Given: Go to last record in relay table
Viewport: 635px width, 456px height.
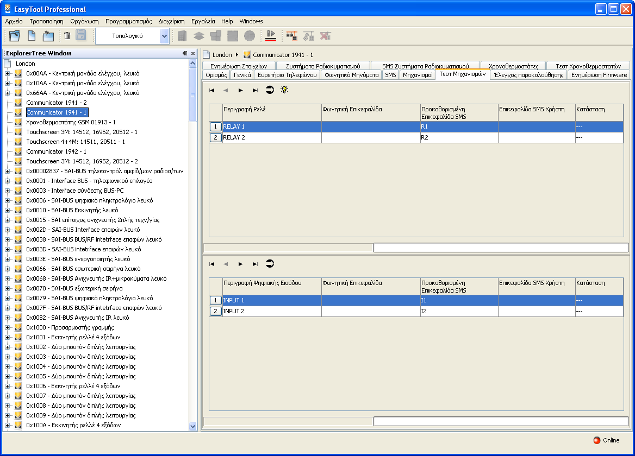Looking at the screenshot, I should point(255,90).
